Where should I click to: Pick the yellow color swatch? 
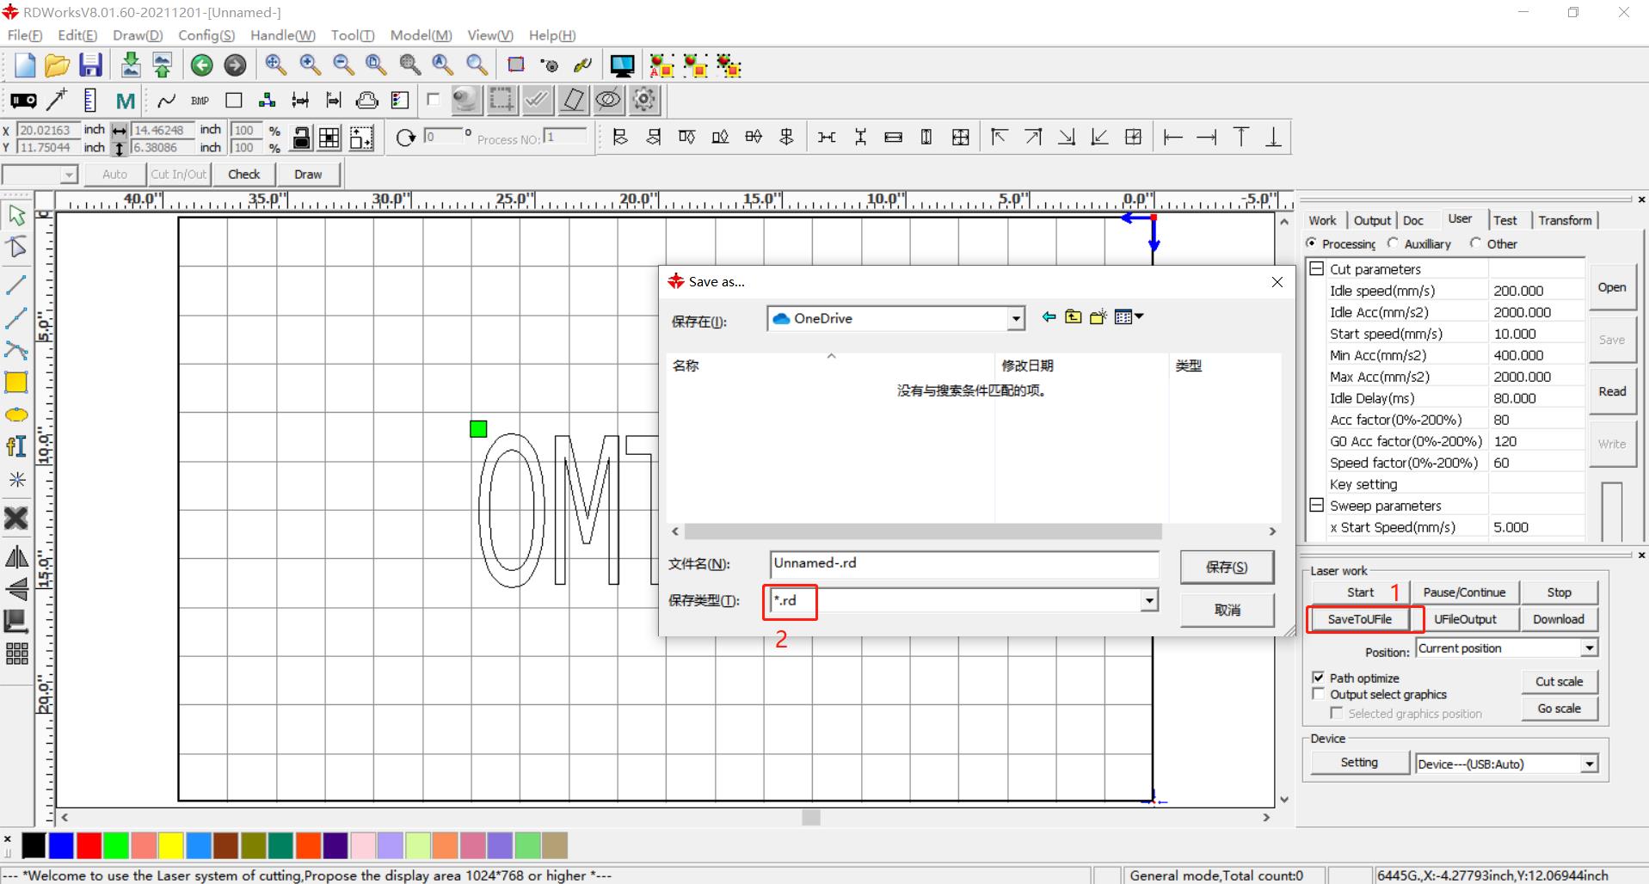[171, 845]
